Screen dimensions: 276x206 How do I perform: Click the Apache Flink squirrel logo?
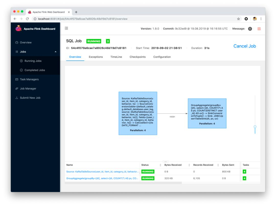[18, 28]
